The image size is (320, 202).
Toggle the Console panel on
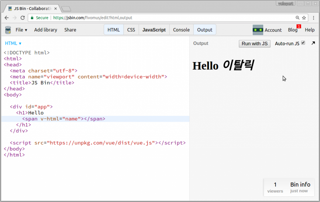(181, 30)
